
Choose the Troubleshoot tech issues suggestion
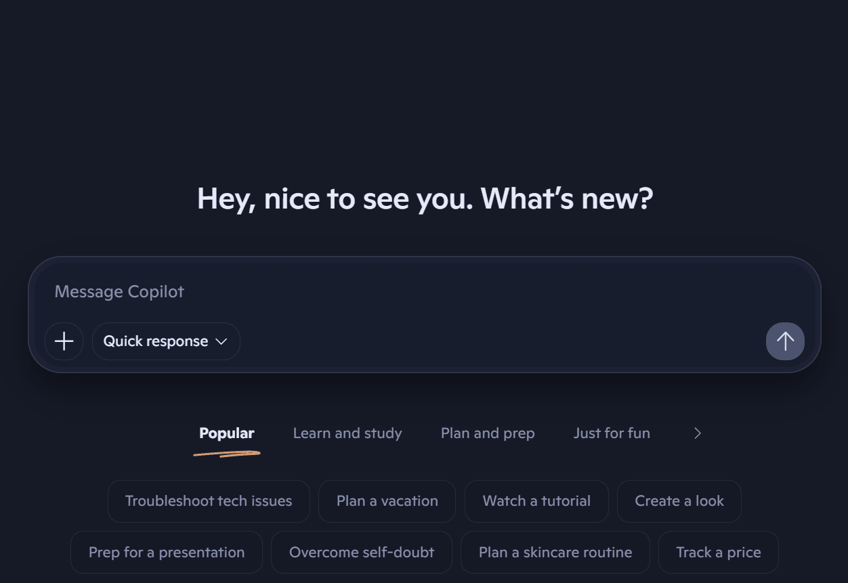[209, 501]
